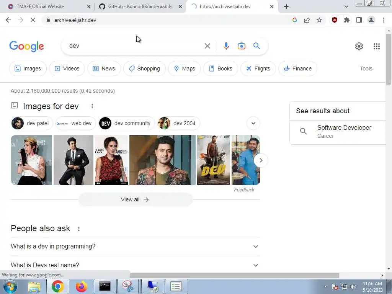The width and height of the screenshot is (392, 294).
Task: Click in the Google search field
Action: point(135,46)
